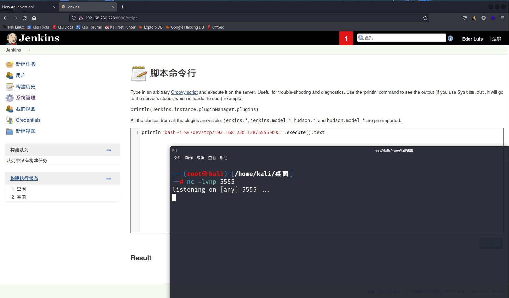Click the notepad script console icon

click(139, 74)
